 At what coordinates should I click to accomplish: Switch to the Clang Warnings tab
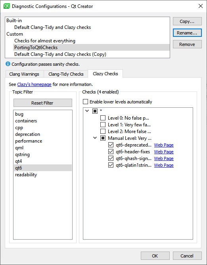pyautogui.click(x=24, y=74)
